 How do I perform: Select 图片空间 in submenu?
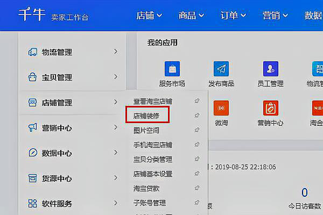(146, 131)
